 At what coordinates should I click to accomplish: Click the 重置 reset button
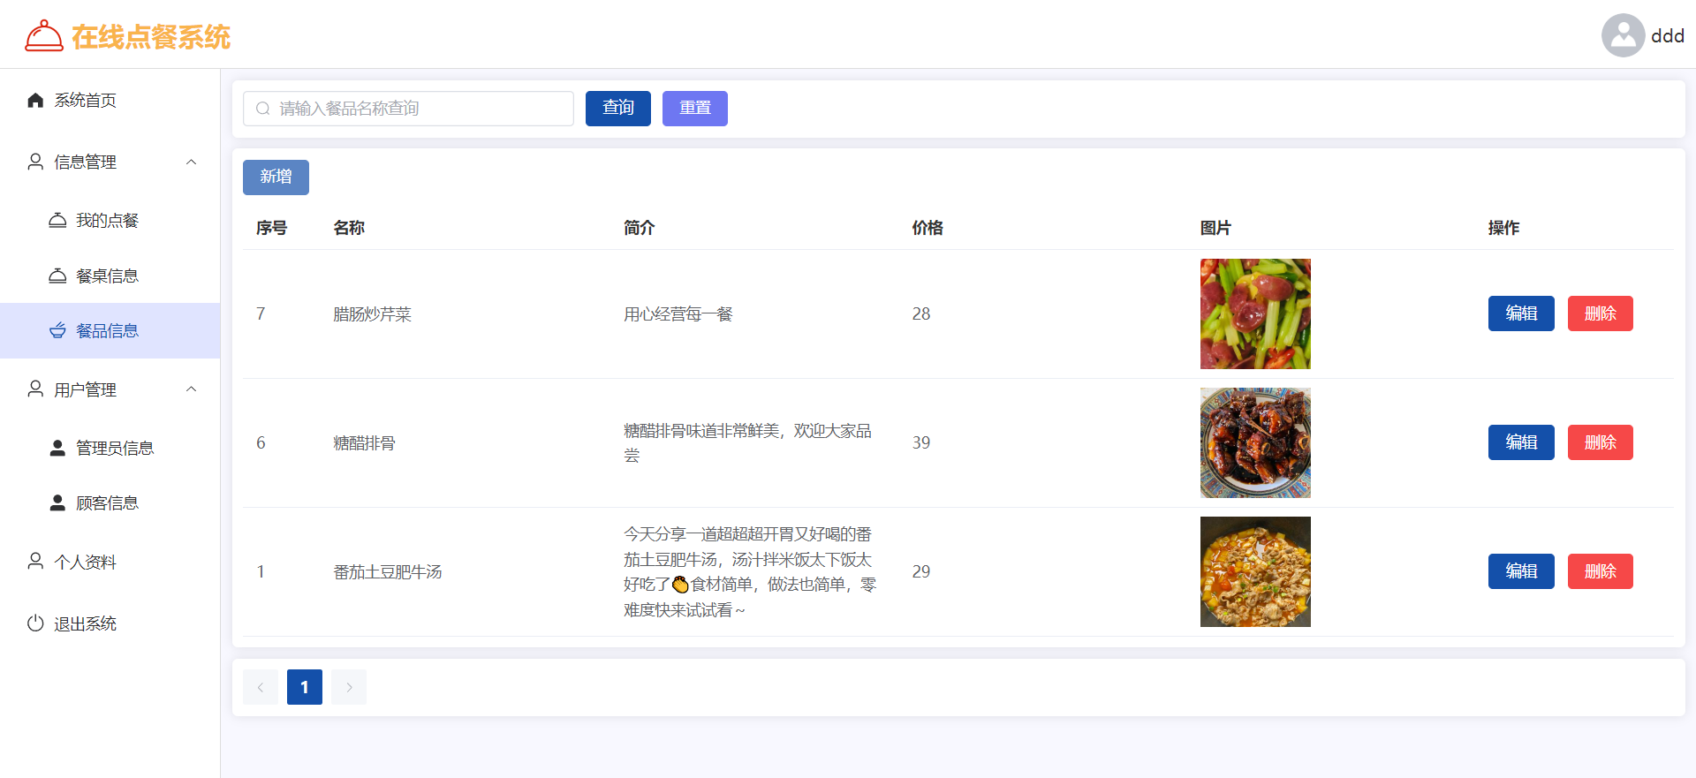(x=694, y=109)
